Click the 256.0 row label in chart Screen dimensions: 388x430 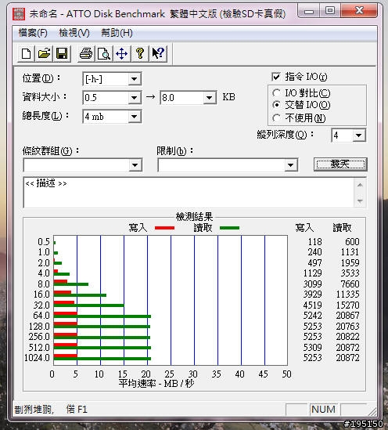point(39,337)
